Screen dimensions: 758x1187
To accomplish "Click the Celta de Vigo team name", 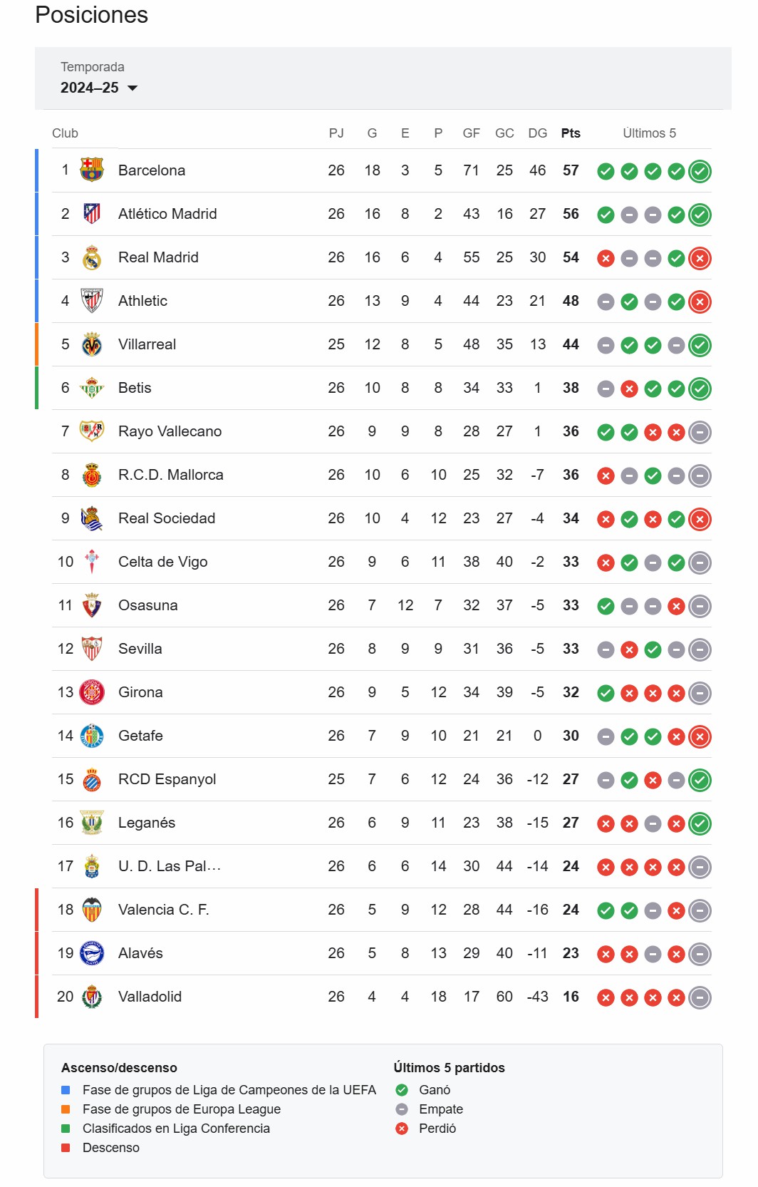I will (x=162, y=562).
